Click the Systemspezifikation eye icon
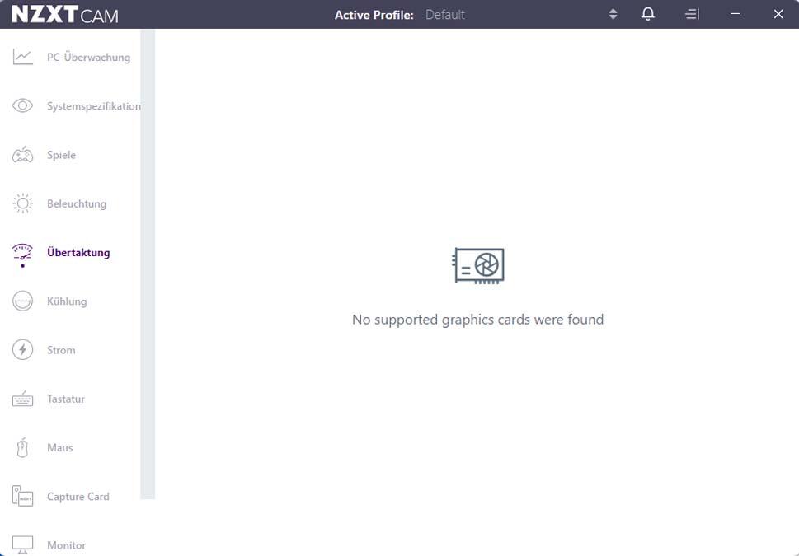Viewport: 799px width, 556px height. click(x=22, y=106)
